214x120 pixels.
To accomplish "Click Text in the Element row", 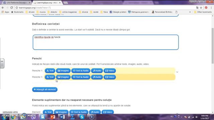I will pyautogui.click(x=48, y=112).
